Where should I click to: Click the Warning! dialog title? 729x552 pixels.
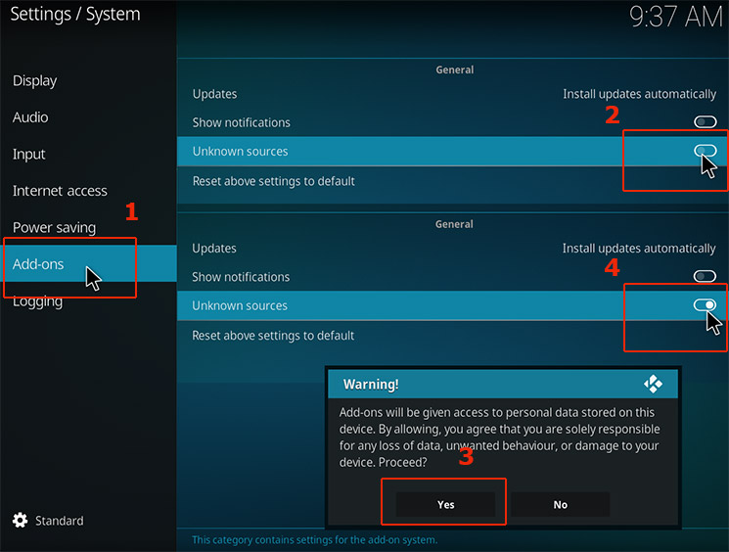371,384
